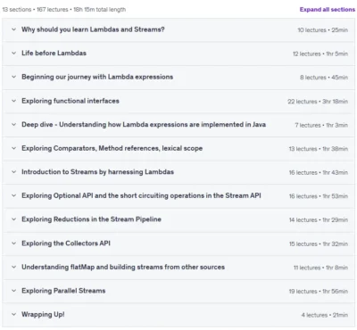Click the 8 lectures • 45min label
Viewport: 357px width, 330px height.
pos(324,78)
